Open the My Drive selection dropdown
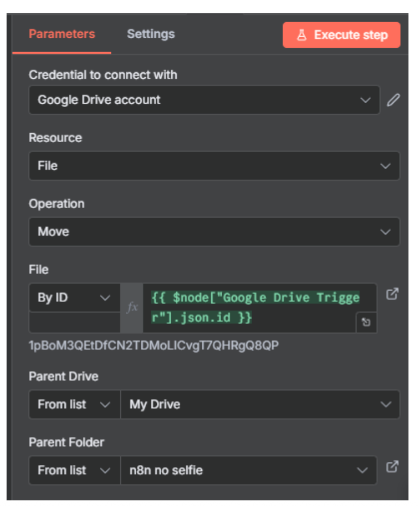The height and width of the screenshot is (506, 419). point(260,404)
